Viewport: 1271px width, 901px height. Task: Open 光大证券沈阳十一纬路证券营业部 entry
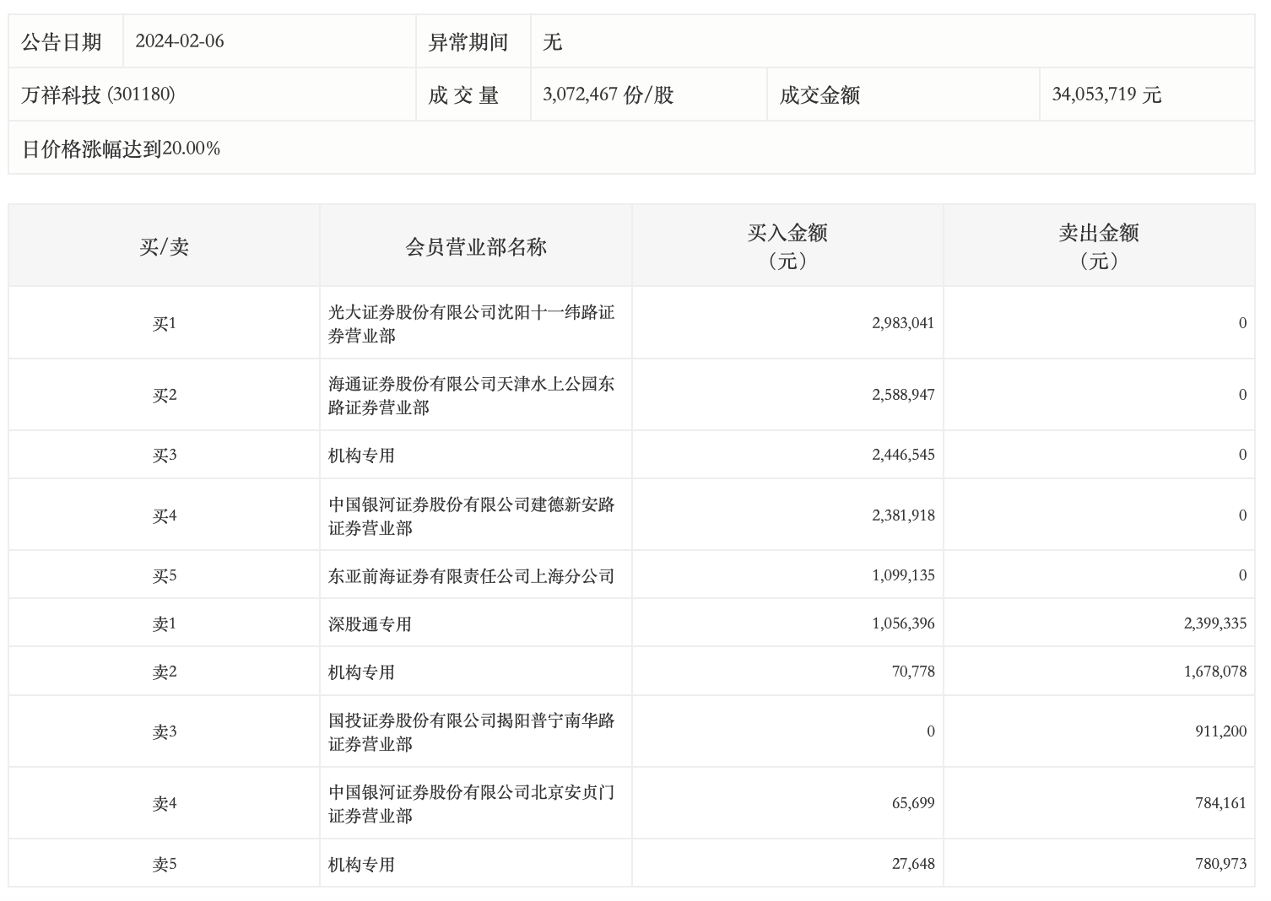click(x=471, y=324)
